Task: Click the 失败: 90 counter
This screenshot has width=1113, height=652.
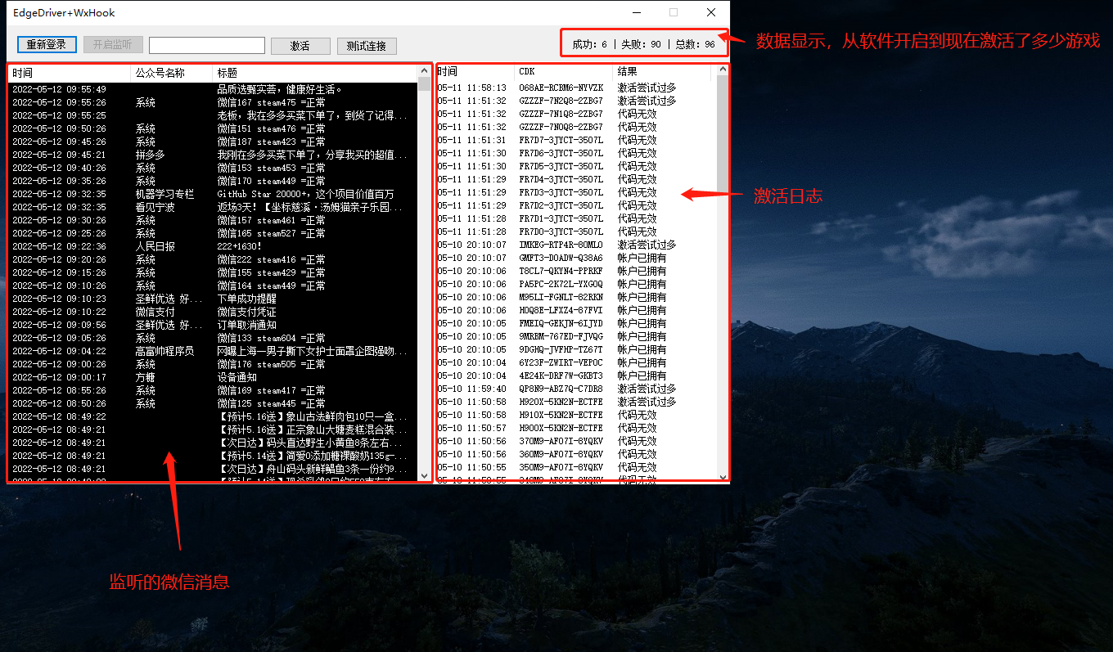Action: coord(641,44)
